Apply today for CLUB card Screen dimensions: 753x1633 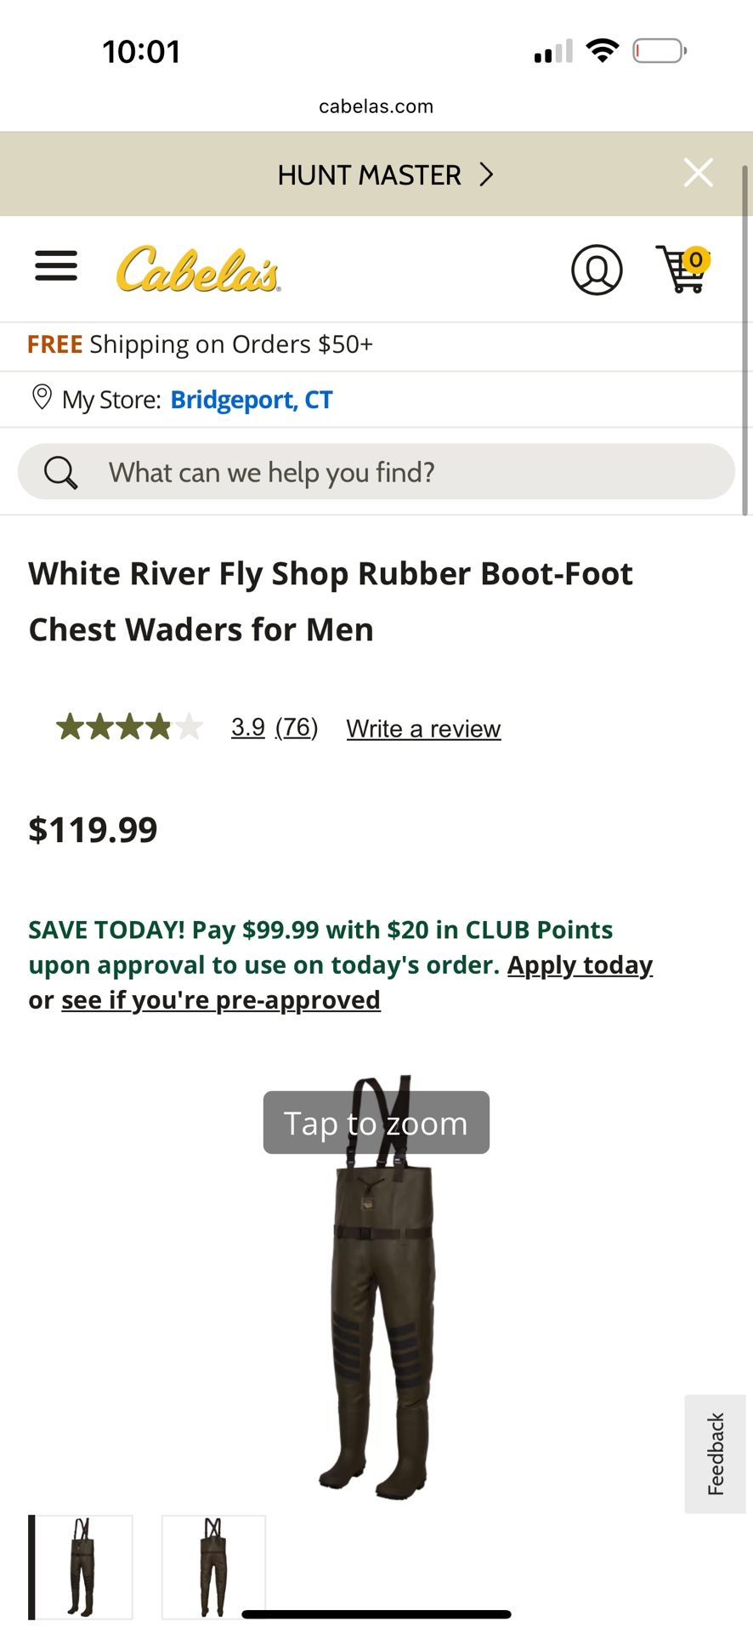[x=580, y=965]
